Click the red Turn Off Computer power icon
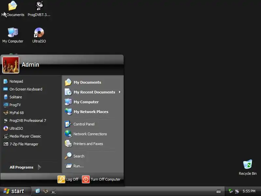 86,179
